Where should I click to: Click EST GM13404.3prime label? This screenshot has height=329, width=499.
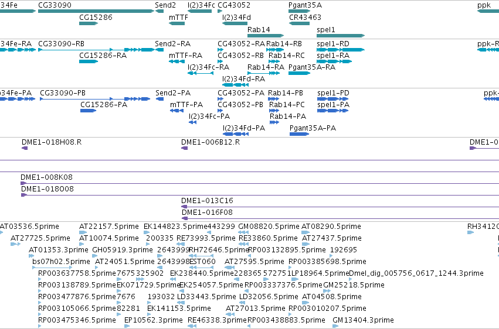[363, 320]
